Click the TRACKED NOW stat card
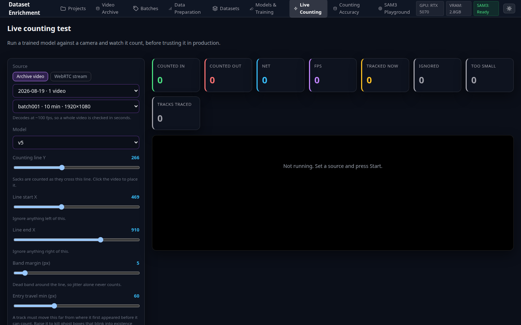 click(385, 75)
